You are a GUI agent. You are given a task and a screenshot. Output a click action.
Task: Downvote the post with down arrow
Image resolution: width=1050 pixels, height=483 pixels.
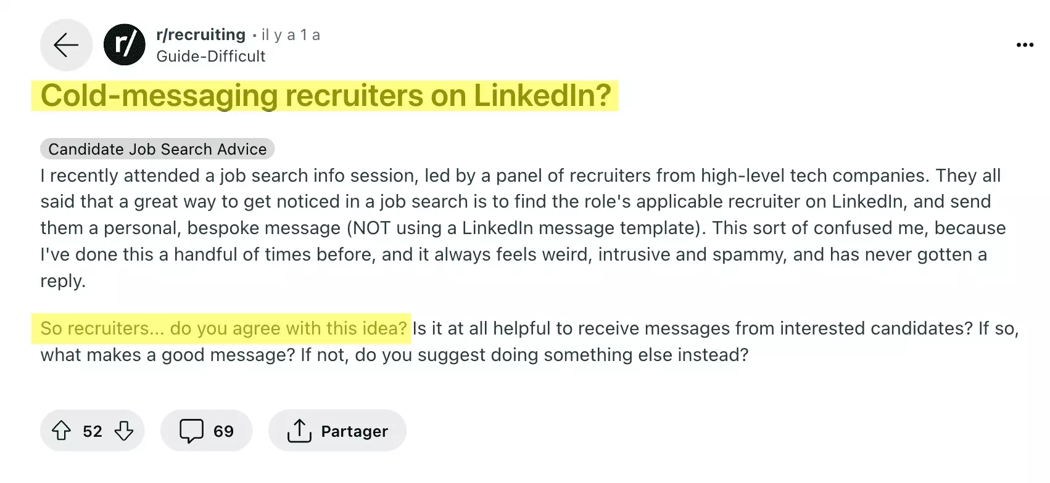tap(124, 431)
